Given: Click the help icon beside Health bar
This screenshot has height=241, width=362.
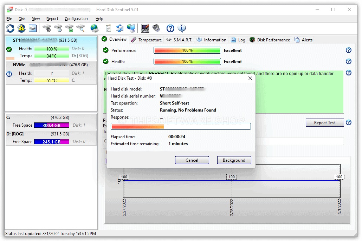Looking at the screenshot, I should pyautogui.click(x=349, y=61).
